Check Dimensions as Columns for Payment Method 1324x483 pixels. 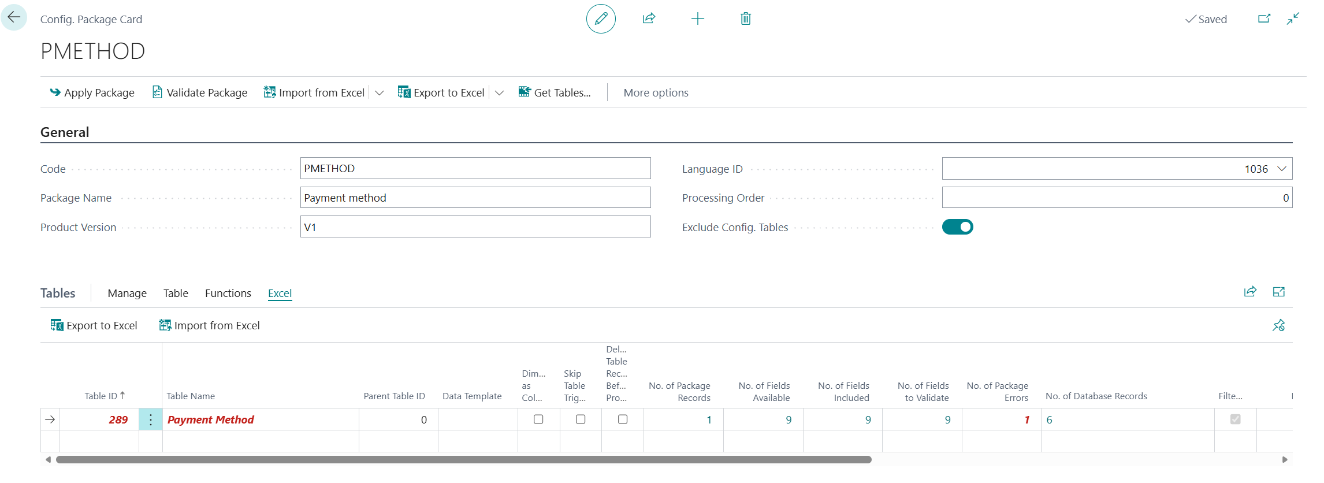pos(538,419)
